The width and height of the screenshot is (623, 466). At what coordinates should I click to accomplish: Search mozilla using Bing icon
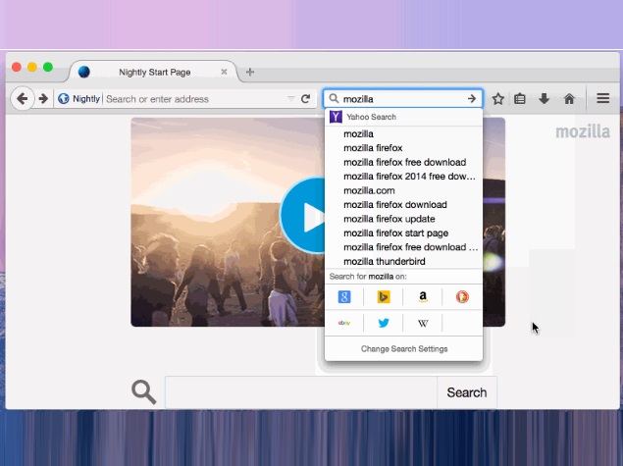pos(384,297)
